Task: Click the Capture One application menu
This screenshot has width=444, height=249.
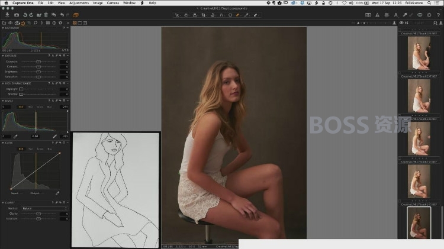Action: [23, 3]
